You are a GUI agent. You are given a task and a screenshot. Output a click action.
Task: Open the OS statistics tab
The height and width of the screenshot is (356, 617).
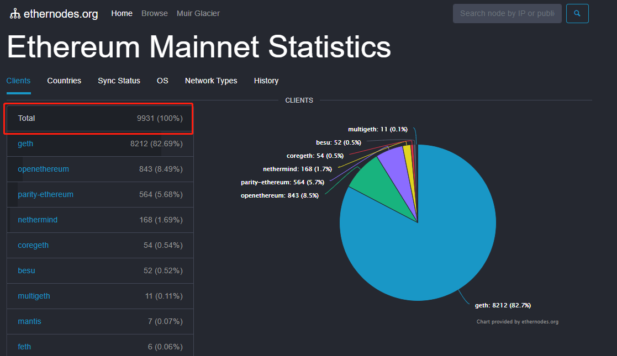162,81
